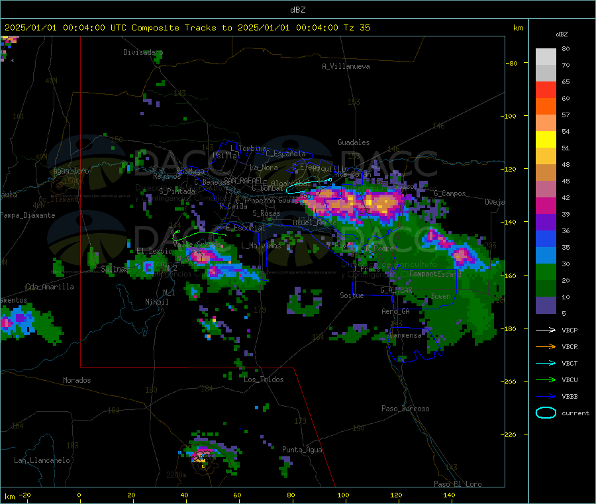This screenshot has width=596, height=504.
Task: Click the 'Guadales' map label
Action: (354, 142)
